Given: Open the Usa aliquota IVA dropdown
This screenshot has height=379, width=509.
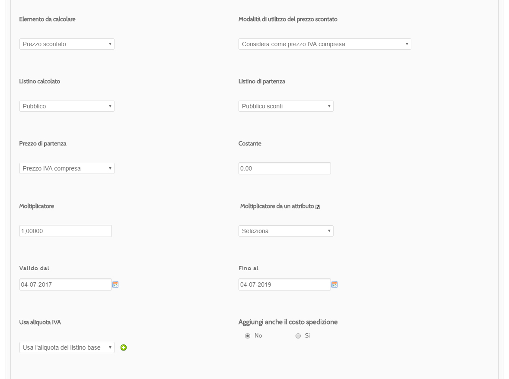Looking at the screenshot, I should tap(67, 347).
